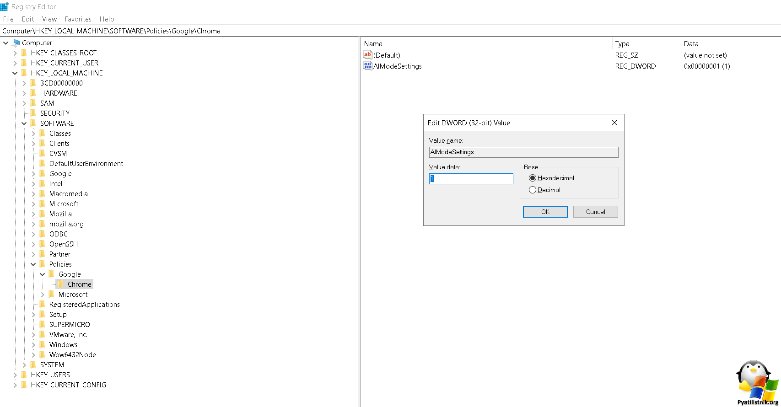Open the Favorites menu

pos(78,19)
